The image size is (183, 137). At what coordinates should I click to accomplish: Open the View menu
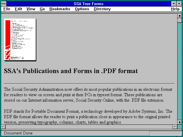(31, 9)
